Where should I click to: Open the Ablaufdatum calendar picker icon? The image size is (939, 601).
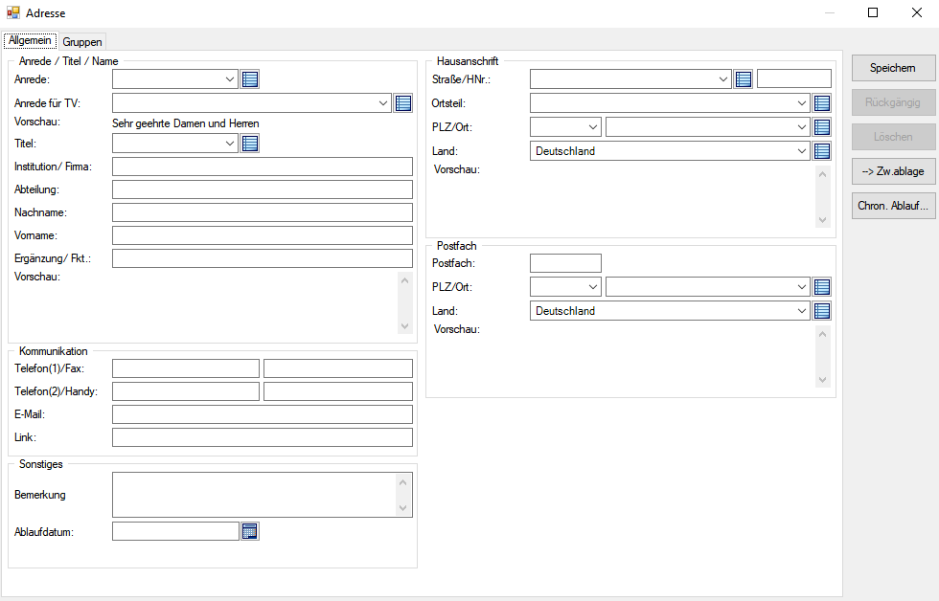[x=250, y=531]
